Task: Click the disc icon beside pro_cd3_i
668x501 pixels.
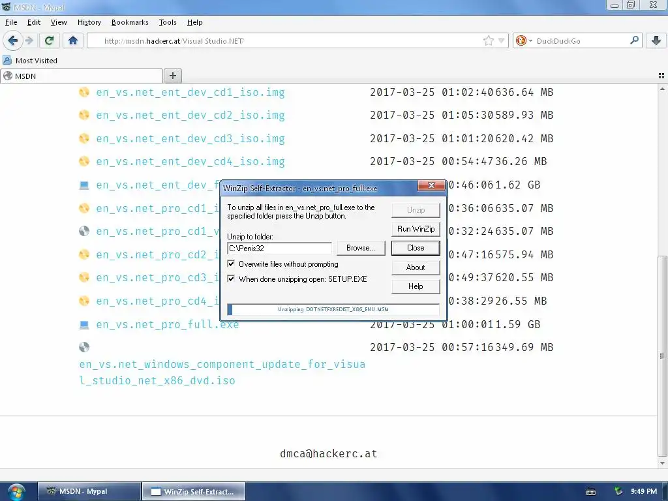Action: coord(84,277)
